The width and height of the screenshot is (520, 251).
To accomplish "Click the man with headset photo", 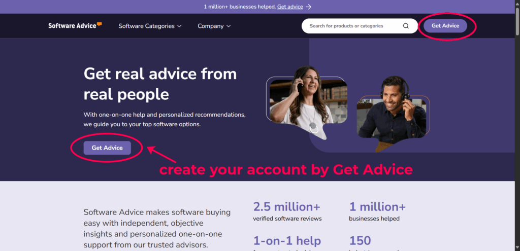I will pyautogui.click(x=393, y=113).
